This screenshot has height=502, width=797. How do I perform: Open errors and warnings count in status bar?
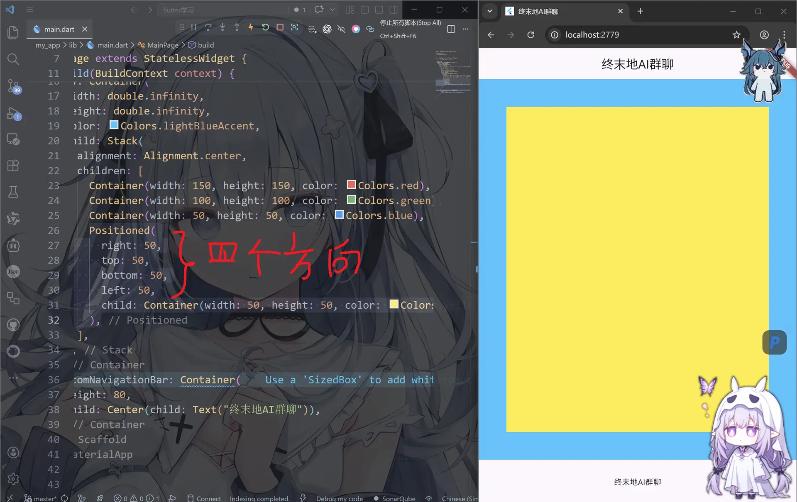click(x=137, y=498)
